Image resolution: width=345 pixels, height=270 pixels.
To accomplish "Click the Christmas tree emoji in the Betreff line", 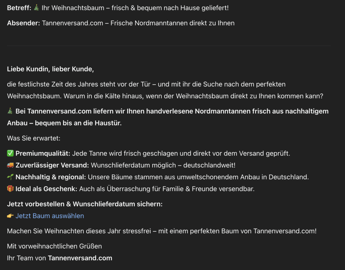I will (37, 7).
